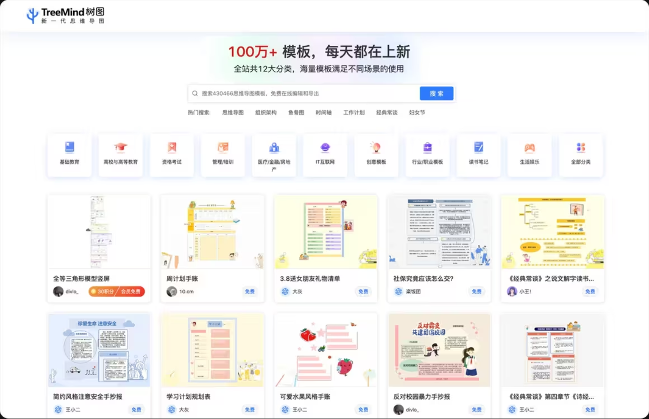Select the IT互联网 category icon
This screenshot has height=419, width=649.
(x=325, y=155)
